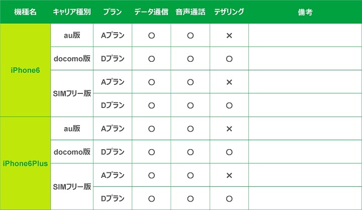Viewport: 362px width, 210px height.
Task: Select the データ通信 column header
Action: pos(151,12)
